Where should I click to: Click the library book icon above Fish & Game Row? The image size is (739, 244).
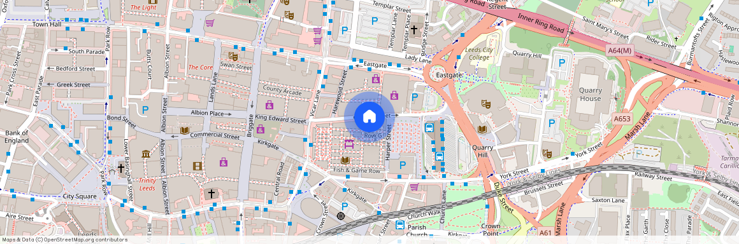[345, 160]
